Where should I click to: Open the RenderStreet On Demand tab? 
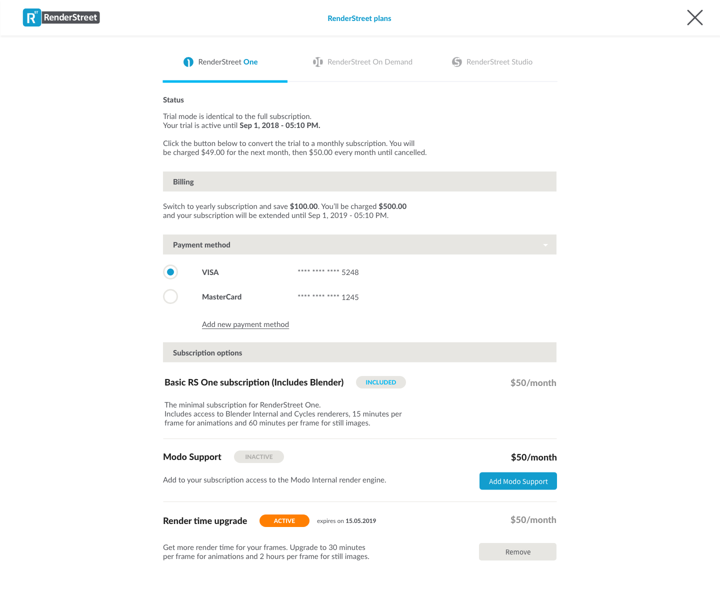(x=362, y=62)
